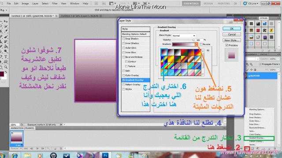Click the add layer style fx icon
The height and width of the screenshot is (158, 282).
247,148
